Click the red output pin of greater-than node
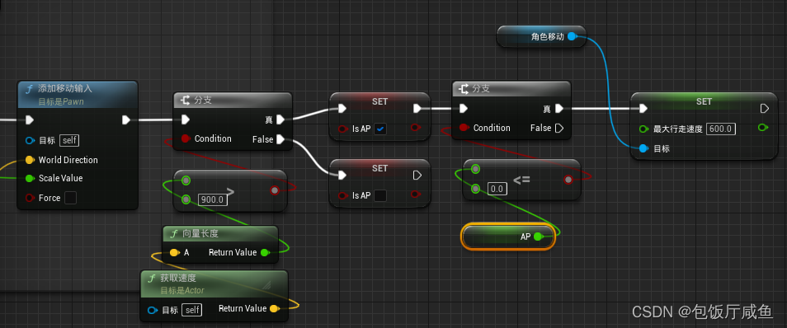This screenshot has height=328, width=787. [275, 190]
